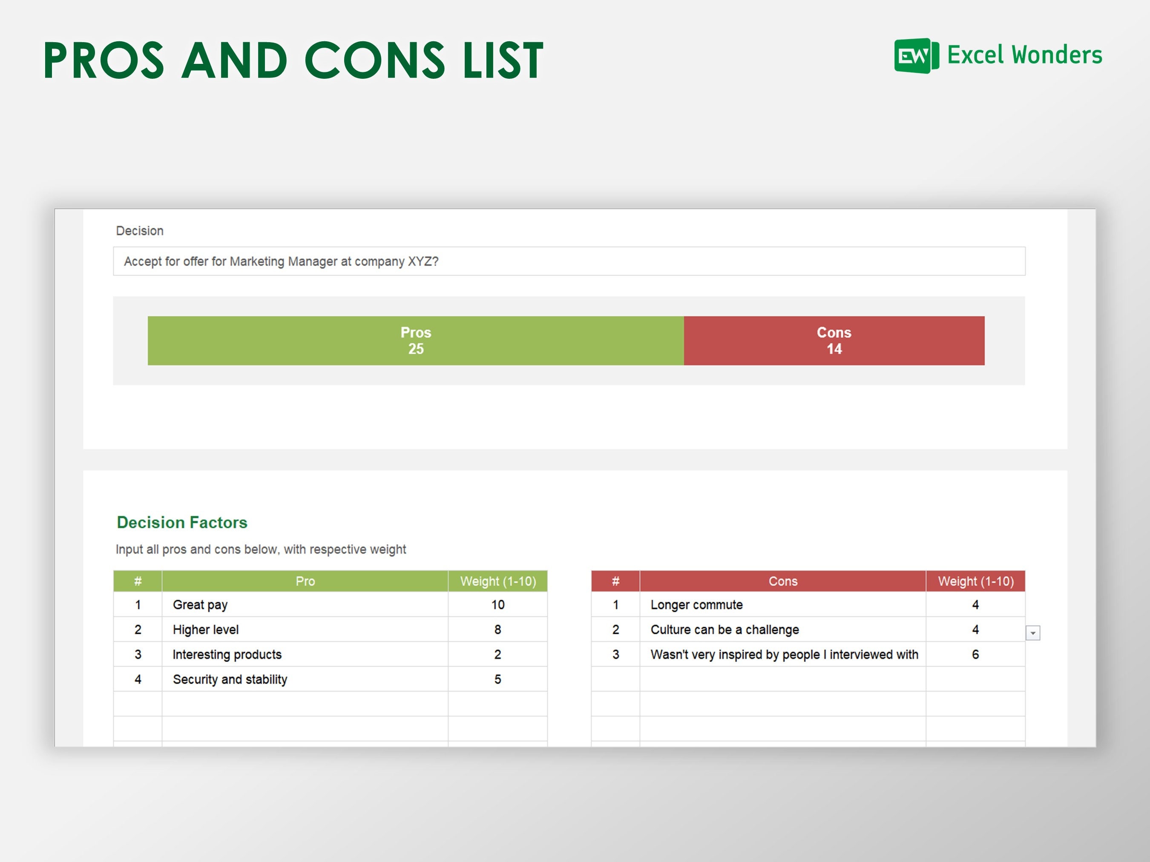Click the weight 4 for Longer commute
Image resolution: width=1150 pixels, height=862 pixels.
click(x=976, y=605)
